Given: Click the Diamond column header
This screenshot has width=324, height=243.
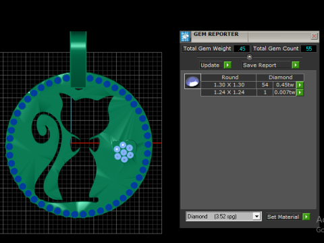Looking at the screenshot, I should (280, 78).
